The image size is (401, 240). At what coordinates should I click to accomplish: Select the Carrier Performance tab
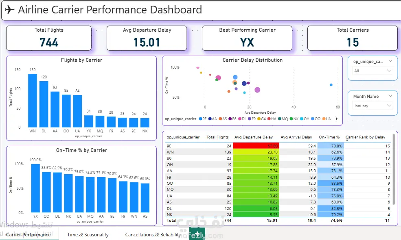click(x=28, y=234)
